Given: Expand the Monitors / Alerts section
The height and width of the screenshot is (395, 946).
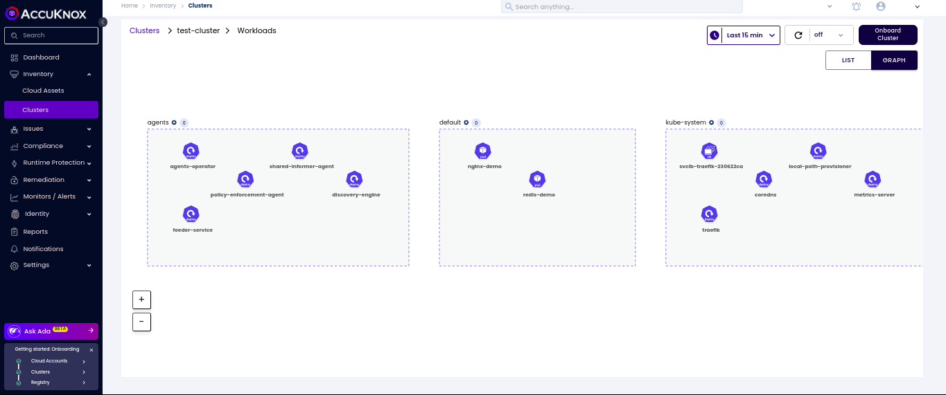Looking at the screenshot, I should pyautogui.click(x=89, y=196).
